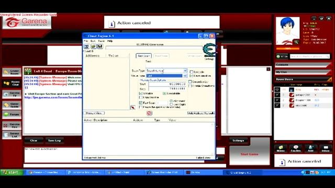Click the Memory View button
Image resolution: width=335 pixels, height=188 pixels.
tap(94, 113)
